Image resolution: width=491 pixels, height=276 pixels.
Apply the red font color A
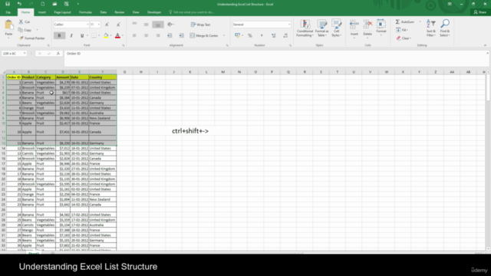[117, 36]
